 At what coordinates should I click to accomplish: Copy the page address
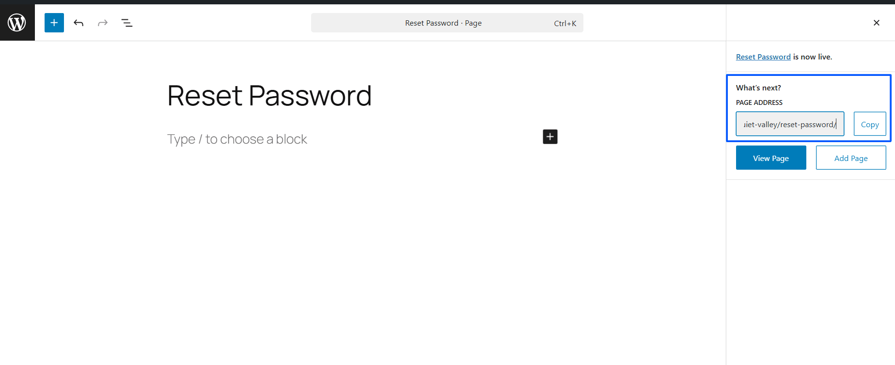[870, 124]
